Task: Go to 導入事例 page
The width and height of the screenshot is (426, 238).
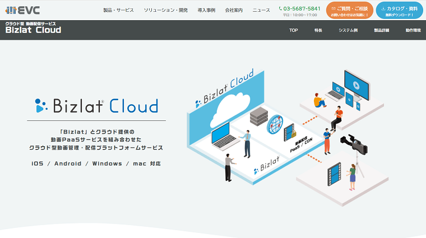Action: click(206, 10)
